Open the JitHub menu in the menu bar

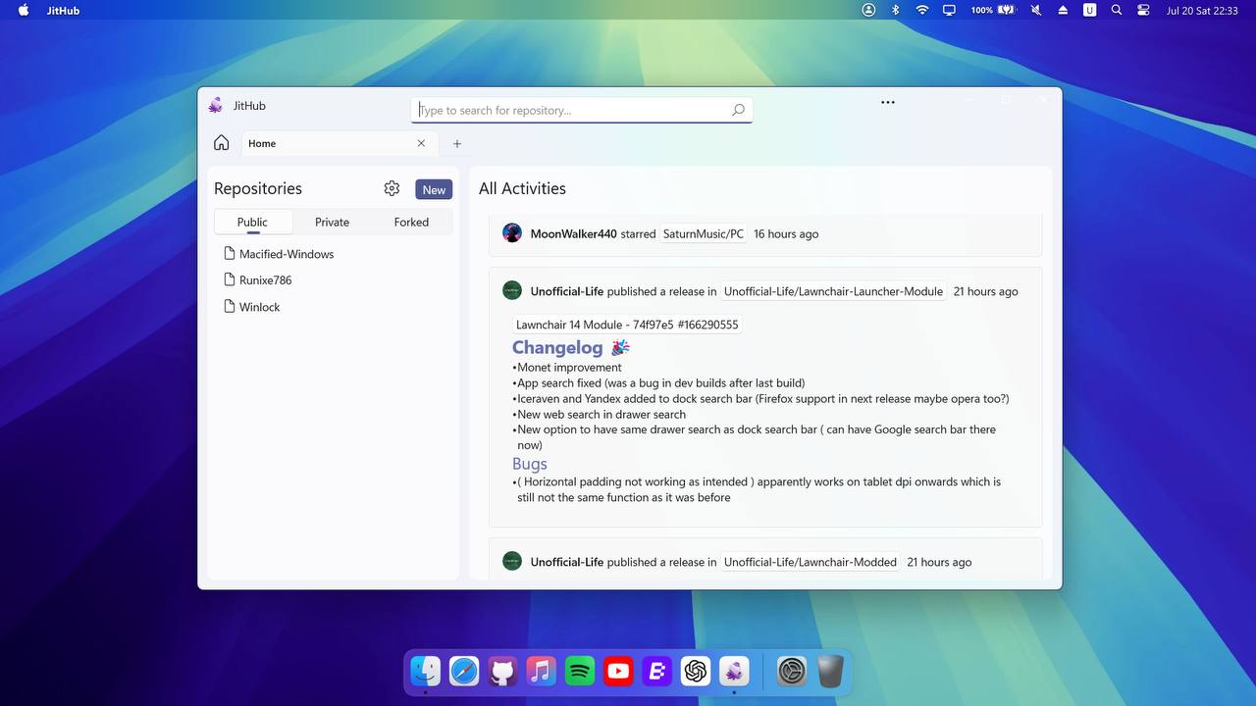coord(64,10)
